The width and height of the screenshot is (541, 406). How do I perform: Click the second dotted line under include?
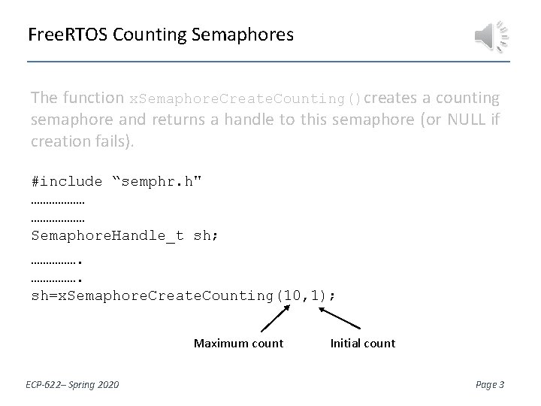click(58, 220)
